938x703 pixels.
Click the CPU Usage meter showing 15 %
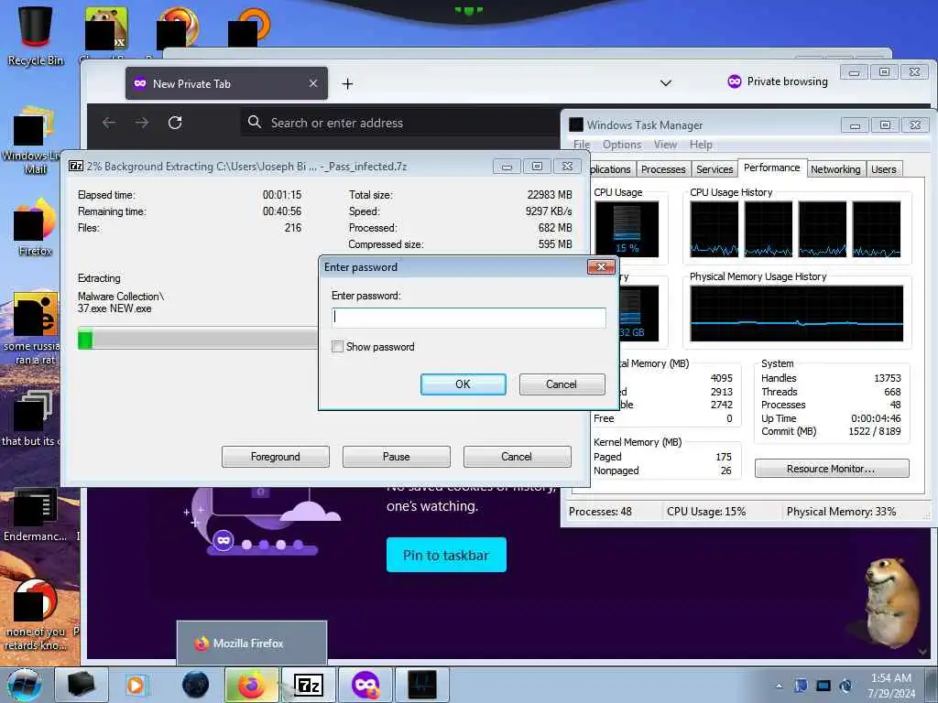627,230
